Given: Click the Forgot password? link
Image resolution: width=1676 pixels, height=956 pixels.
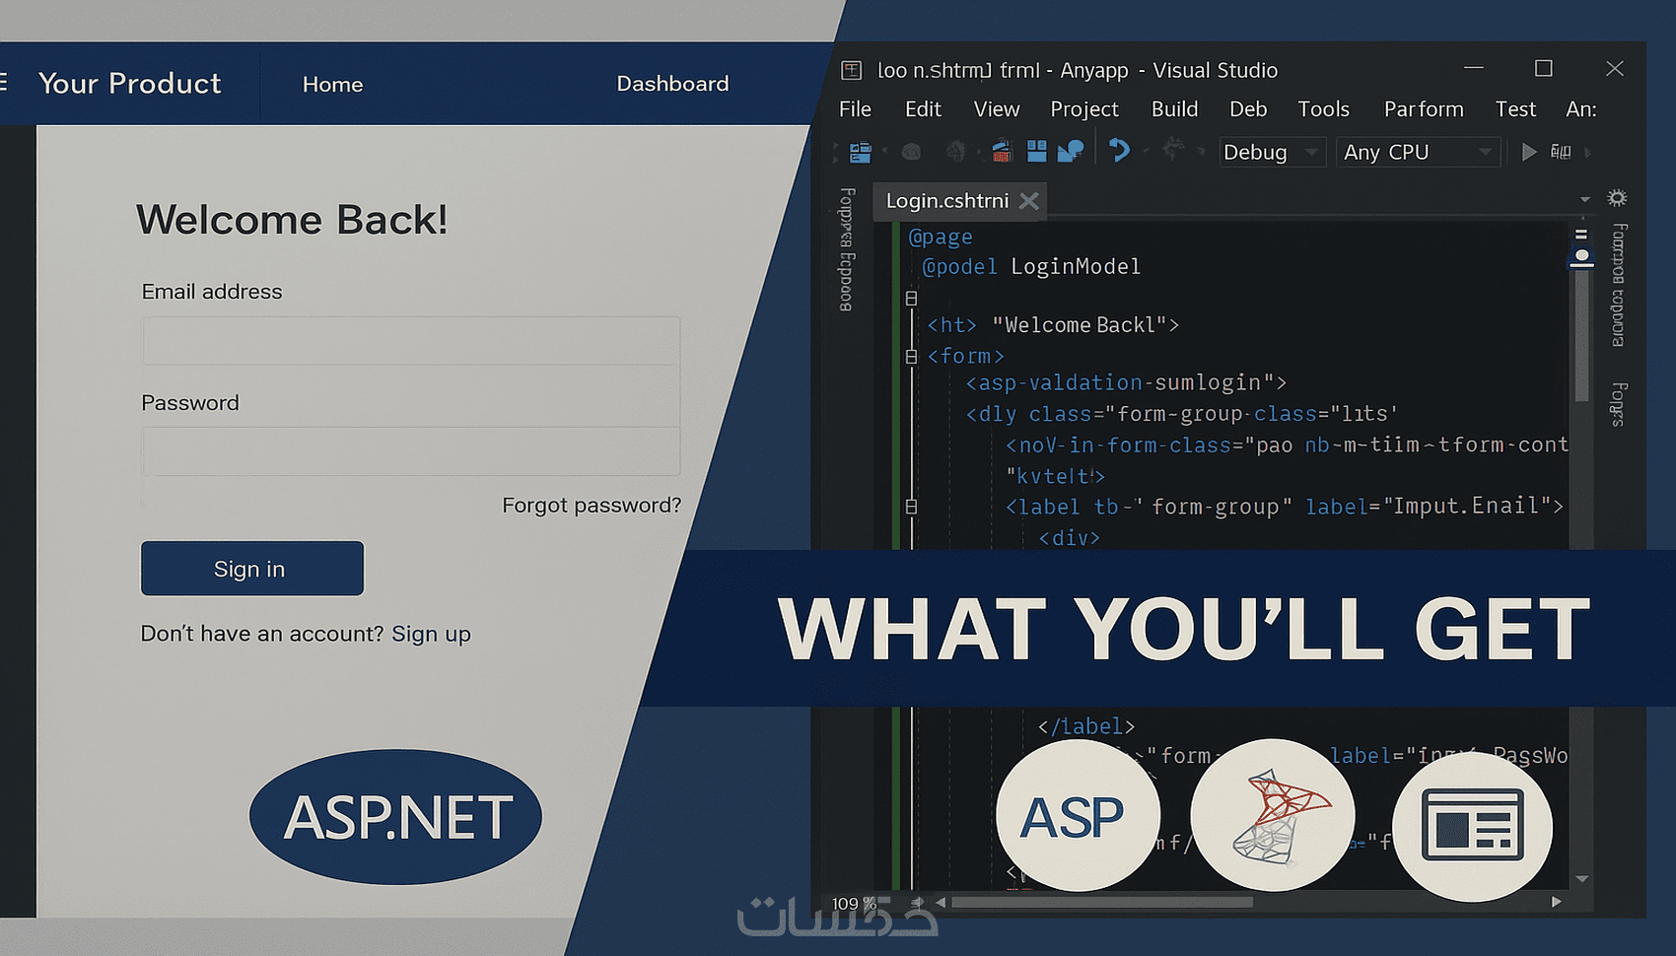Looking at the screenshot, I should coord(592,506).
